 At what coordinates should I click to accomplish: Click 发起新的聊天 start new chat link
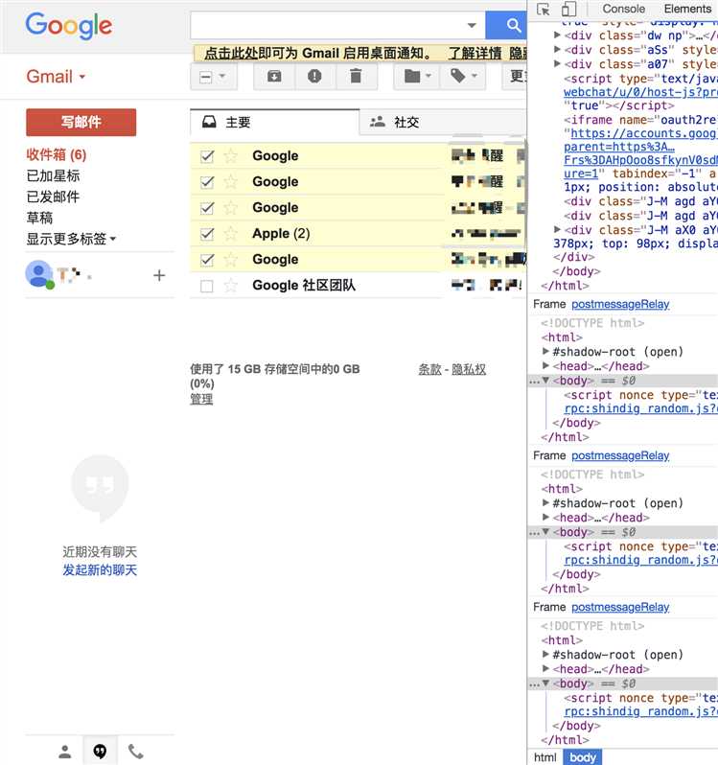click(100, 569)
